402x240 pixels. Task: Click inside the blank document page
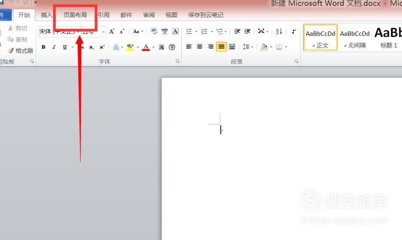(x=282, y=159)
